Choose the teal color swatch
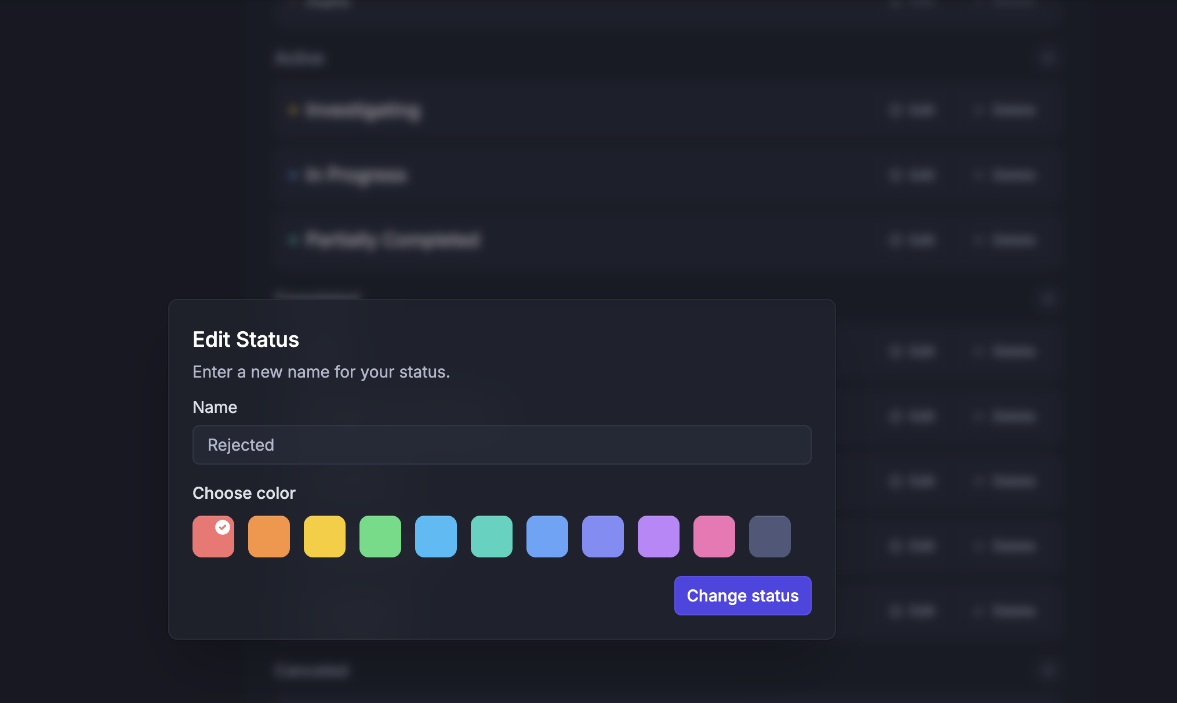This screenshot has width=1177, height=703. 491,537
